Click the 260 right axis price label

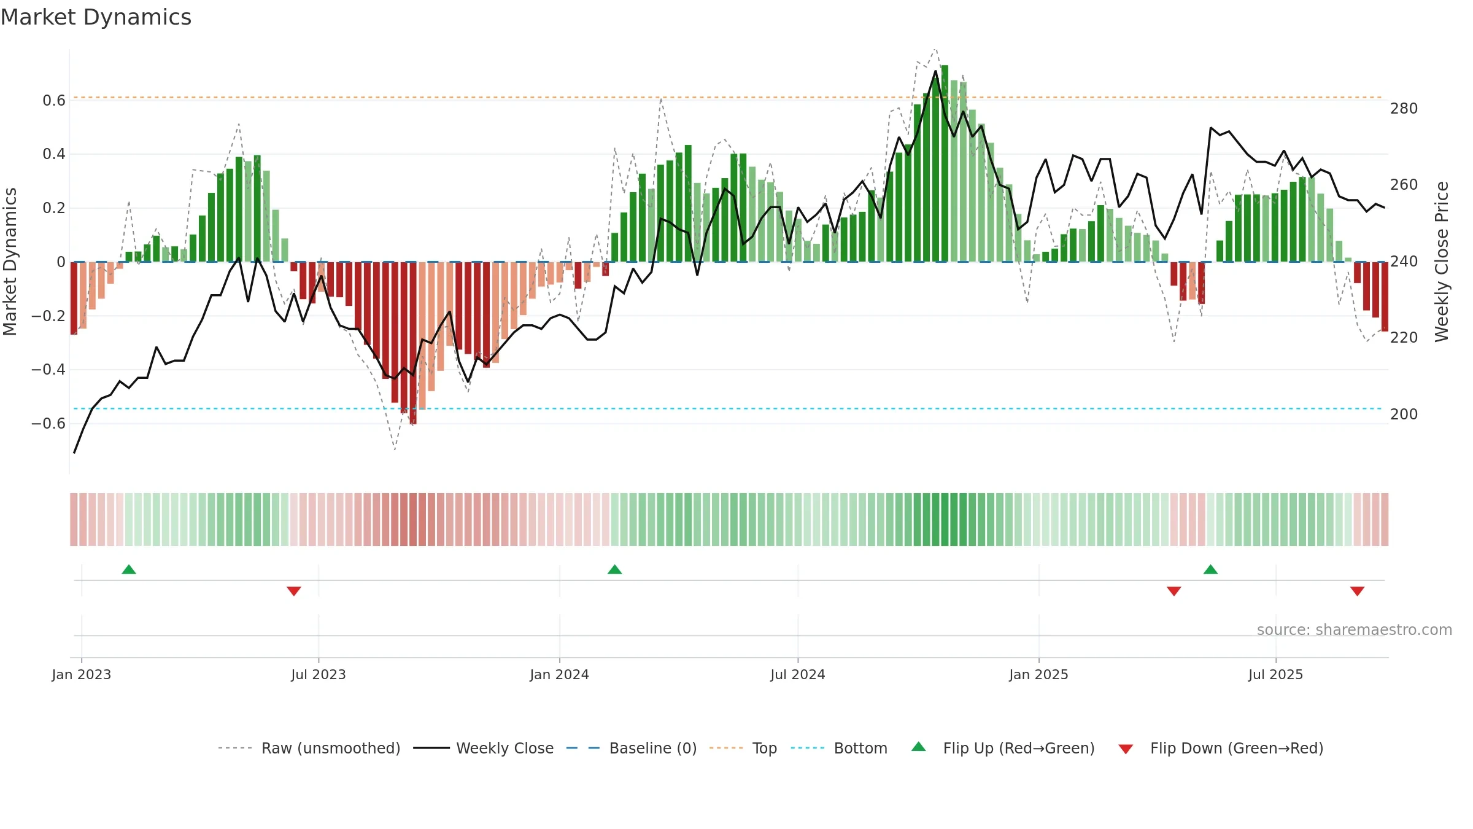click(x=1404, y=185)
